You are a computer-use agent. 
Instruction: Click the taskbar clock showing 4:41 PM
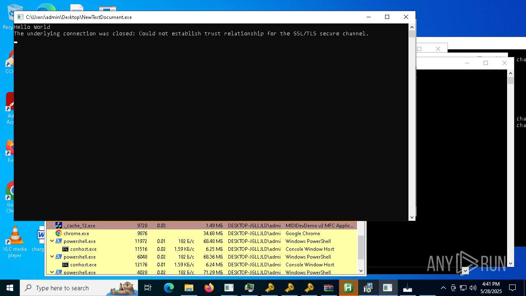(x=491, y=288)
